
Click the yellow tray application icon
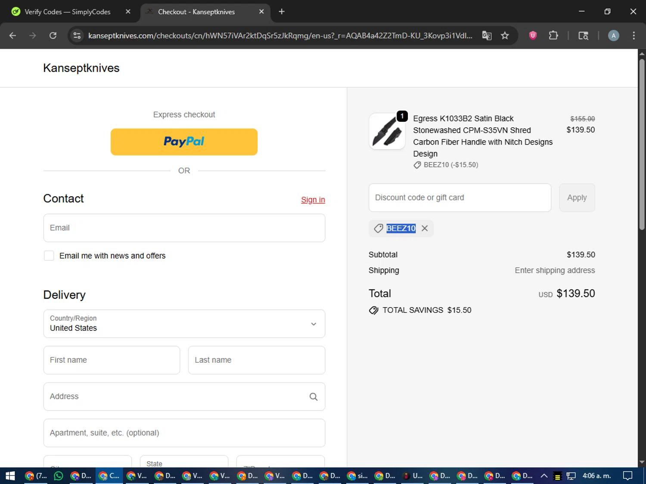tap(557, 476)
